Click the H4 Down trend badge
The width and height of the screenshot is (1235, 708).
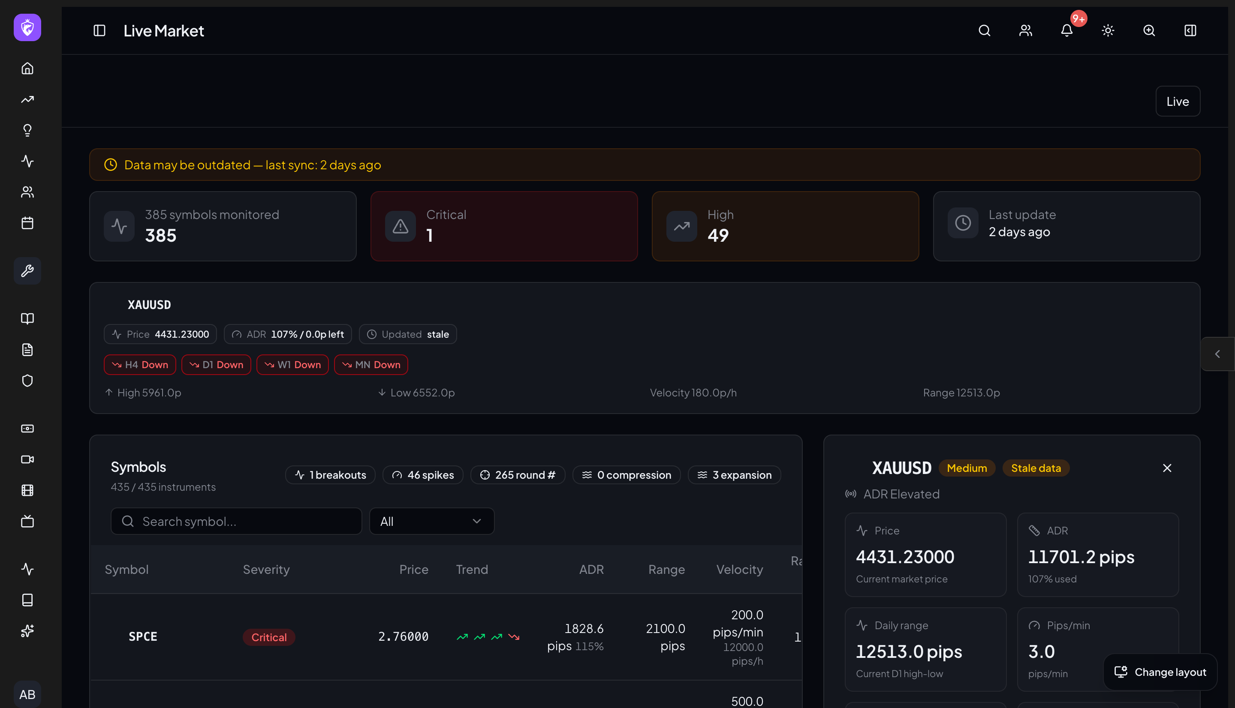click(x=140, y=365)
